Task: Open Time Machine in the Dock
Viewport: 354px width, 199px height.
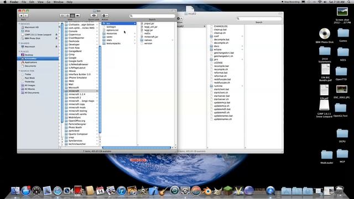Action: coord(175,191)
